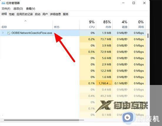Switch to the 详细信息 tab
This screenshot has height=126, width=162.
tap(55, 14)
